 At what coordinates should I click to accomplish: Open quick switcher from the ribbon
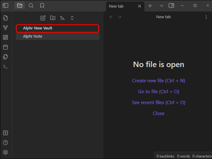pos(6,18)
